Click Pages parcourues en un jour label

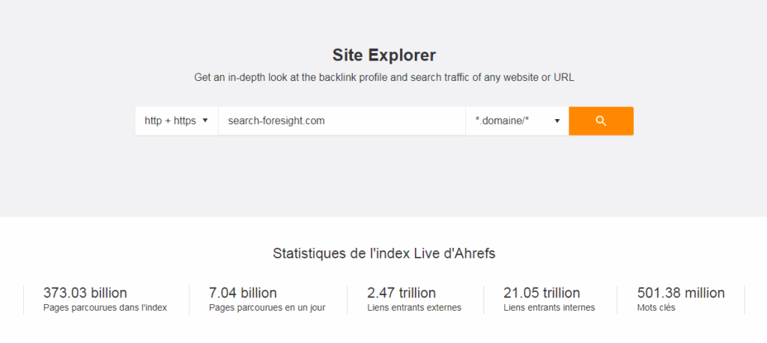point(267,308)
